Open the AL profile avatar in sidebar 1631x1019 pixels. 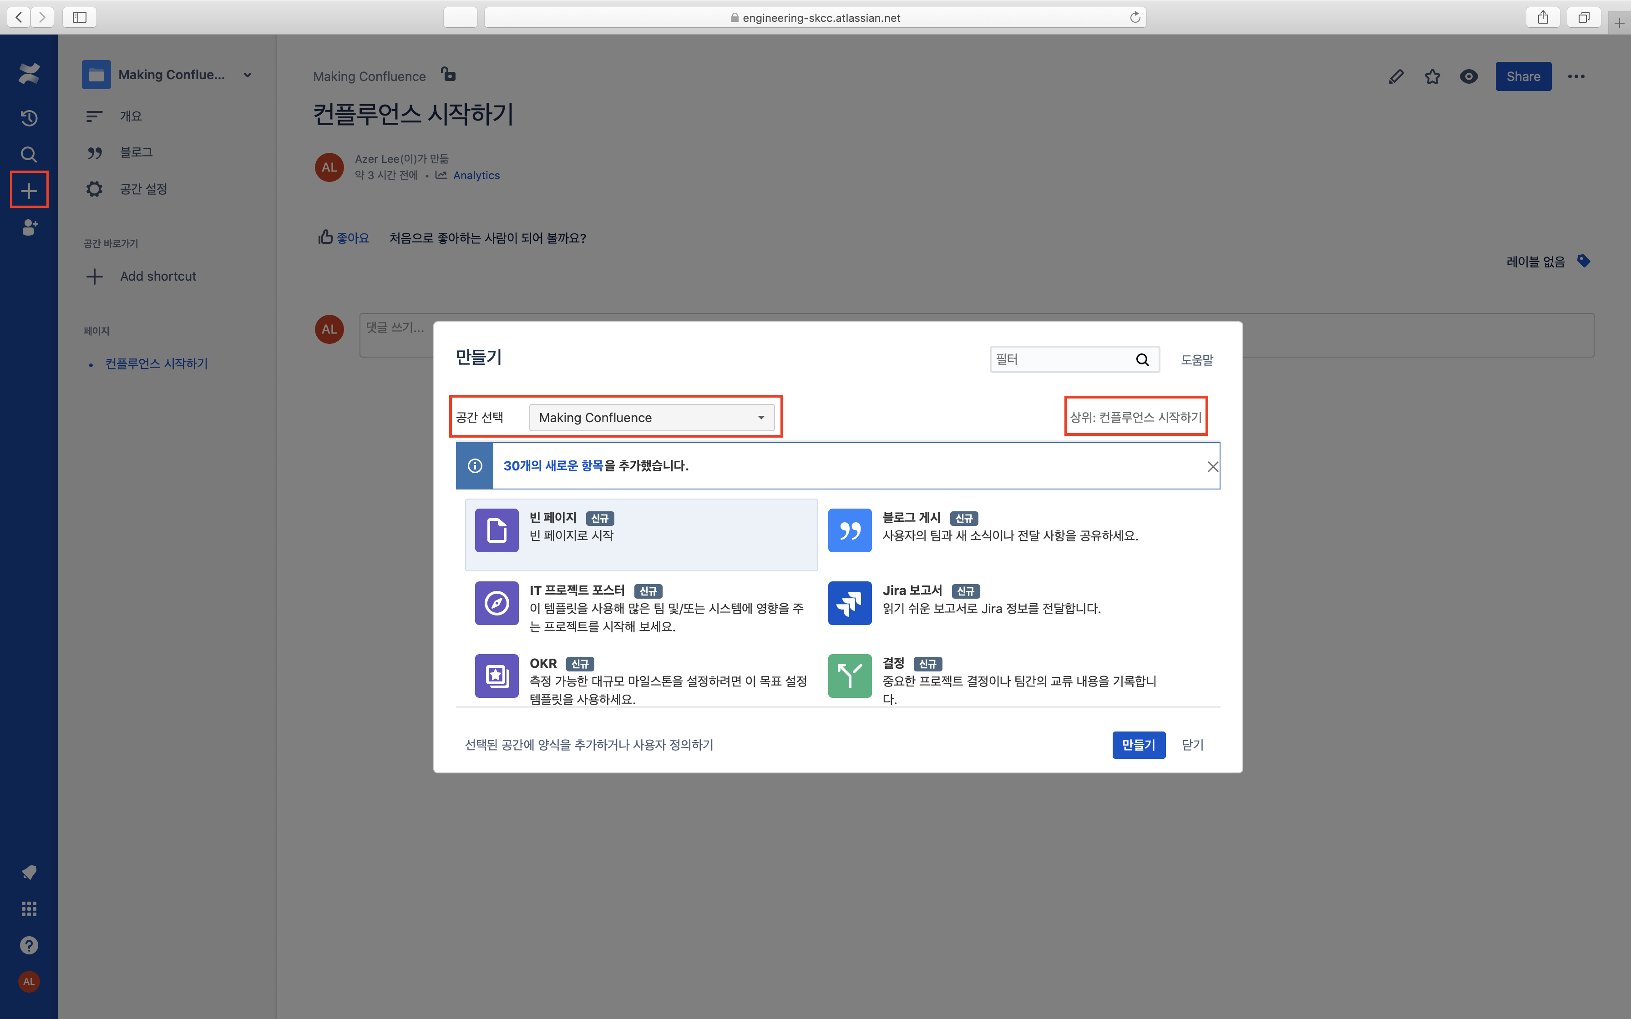click(29, 981)
